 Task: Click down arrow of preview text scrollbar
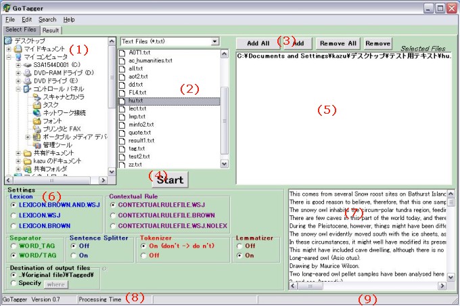click(x=451, y=277)
